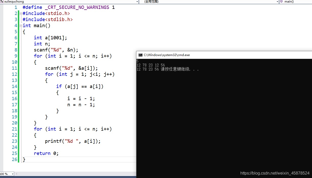The height and width of the screenshot is (178, 312).
Task: Collapse the int main() function outline
Action: (x=21, y=26)
